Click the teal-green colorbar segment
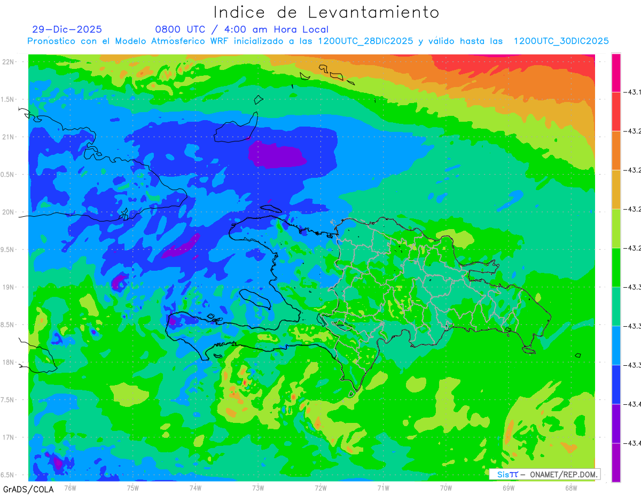 pos(616,307)
